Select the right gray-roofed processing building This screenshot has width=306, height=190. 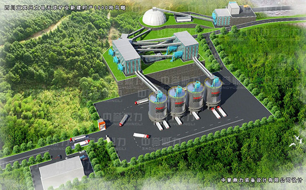tap(186, 45)
